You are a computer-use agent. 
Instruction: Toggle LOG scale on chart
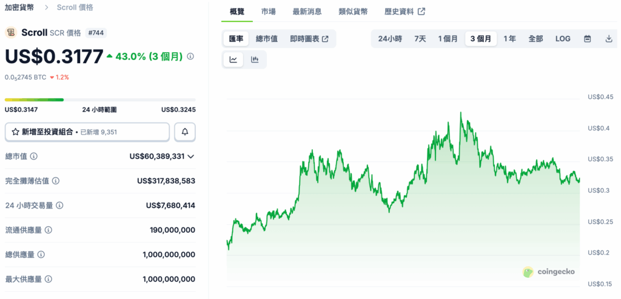pos(563,39)
